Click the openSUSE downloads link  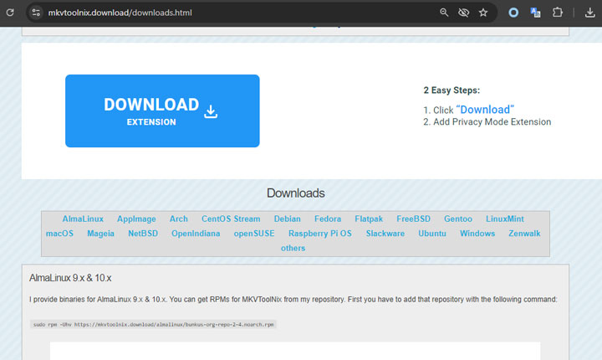(x=254, y=234)
